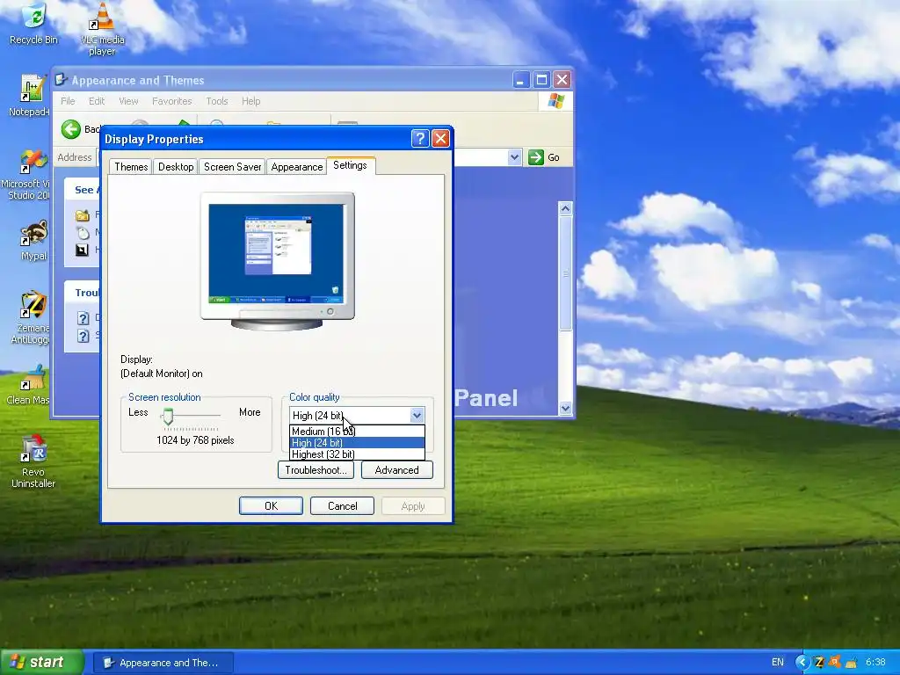Click Cancel in Display Properties
This screenshot has height=675, width=900.
pyautogui.click(x=342, y=505)
